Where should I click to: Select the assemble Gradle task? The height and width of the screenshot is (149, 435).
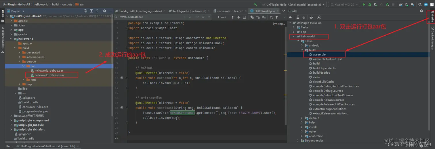319,55
